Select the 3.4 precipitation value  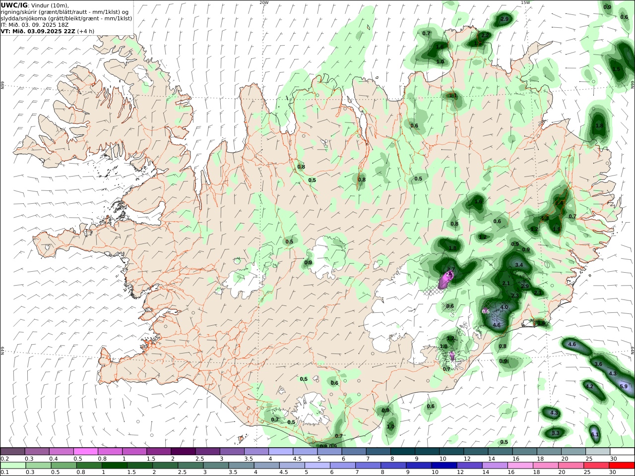pyautogui.click(x=519, y=265)
